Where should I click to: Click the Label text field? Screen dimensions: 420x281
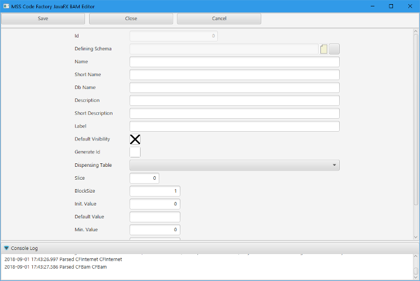(234, 126)
